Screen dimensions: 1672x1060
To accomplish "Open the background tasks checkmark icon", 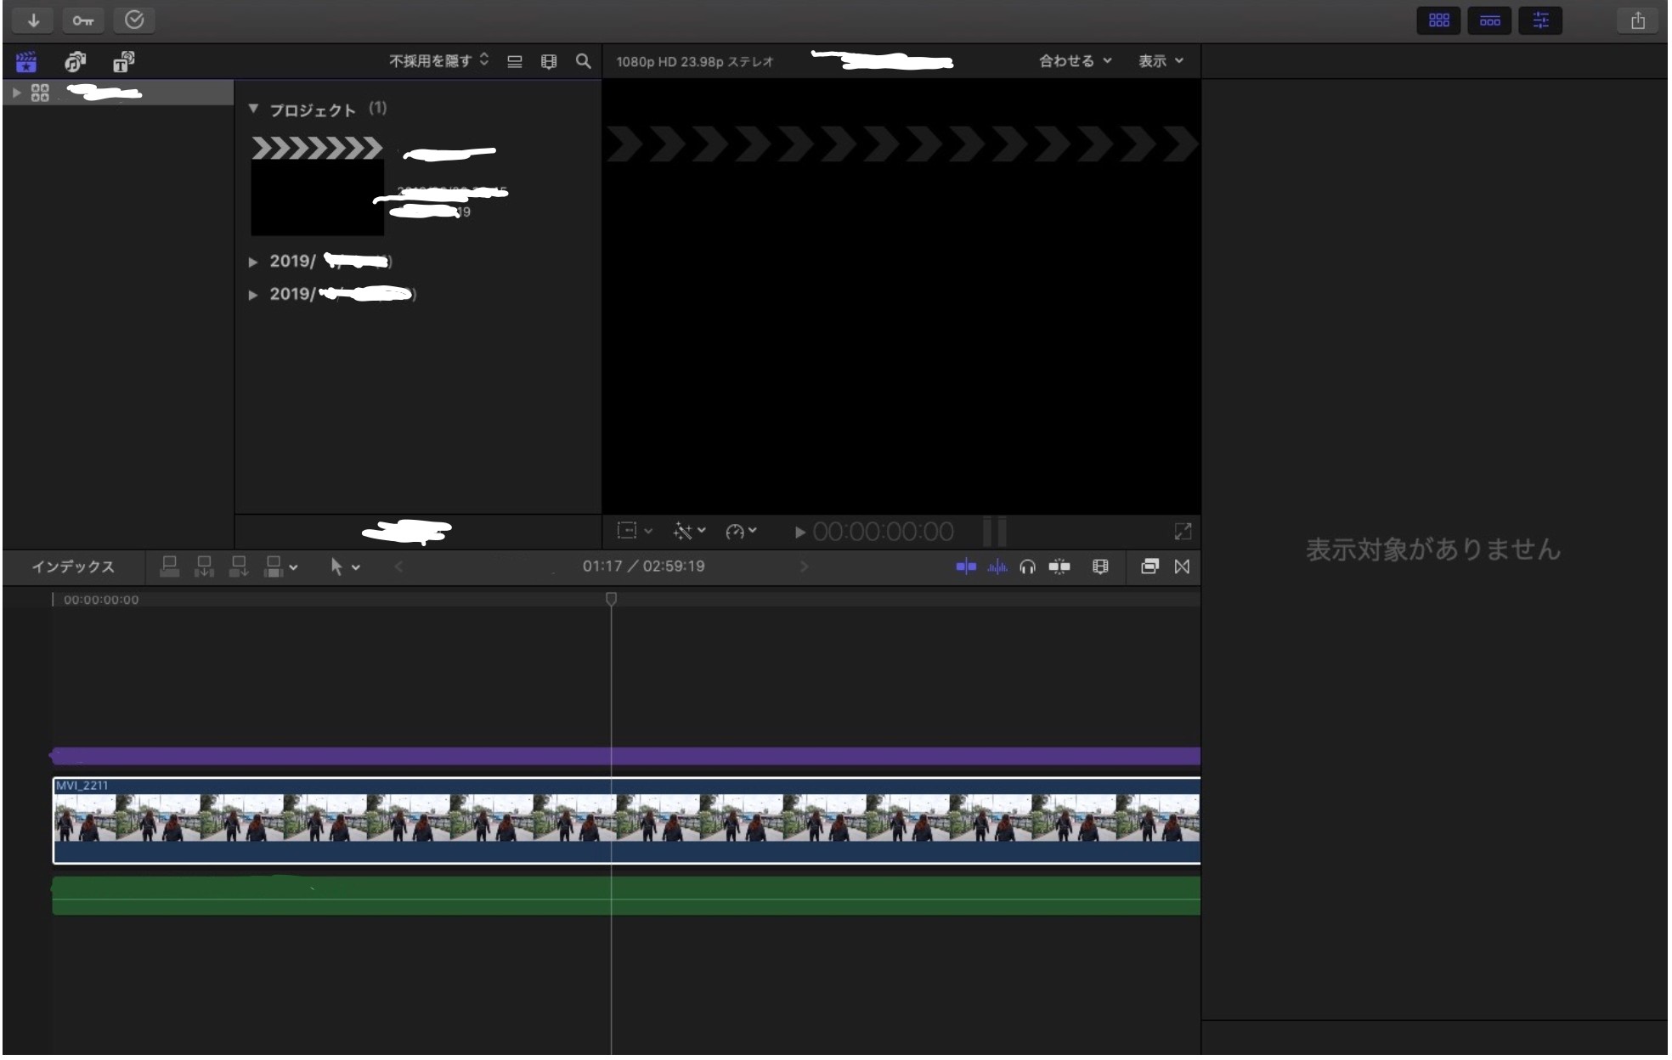I will pos(134,20).
